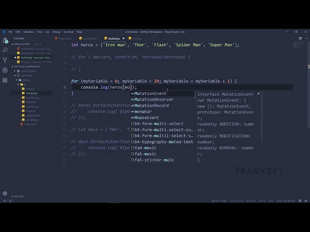Open the View menu
Screen dimensions: 310x232
[x=40, y=32]
